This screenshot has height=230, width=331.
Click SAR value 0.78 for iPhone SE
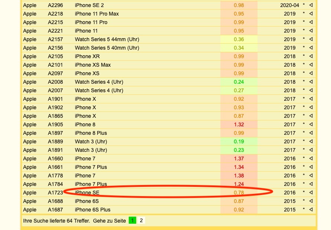(x=239, y=193)
